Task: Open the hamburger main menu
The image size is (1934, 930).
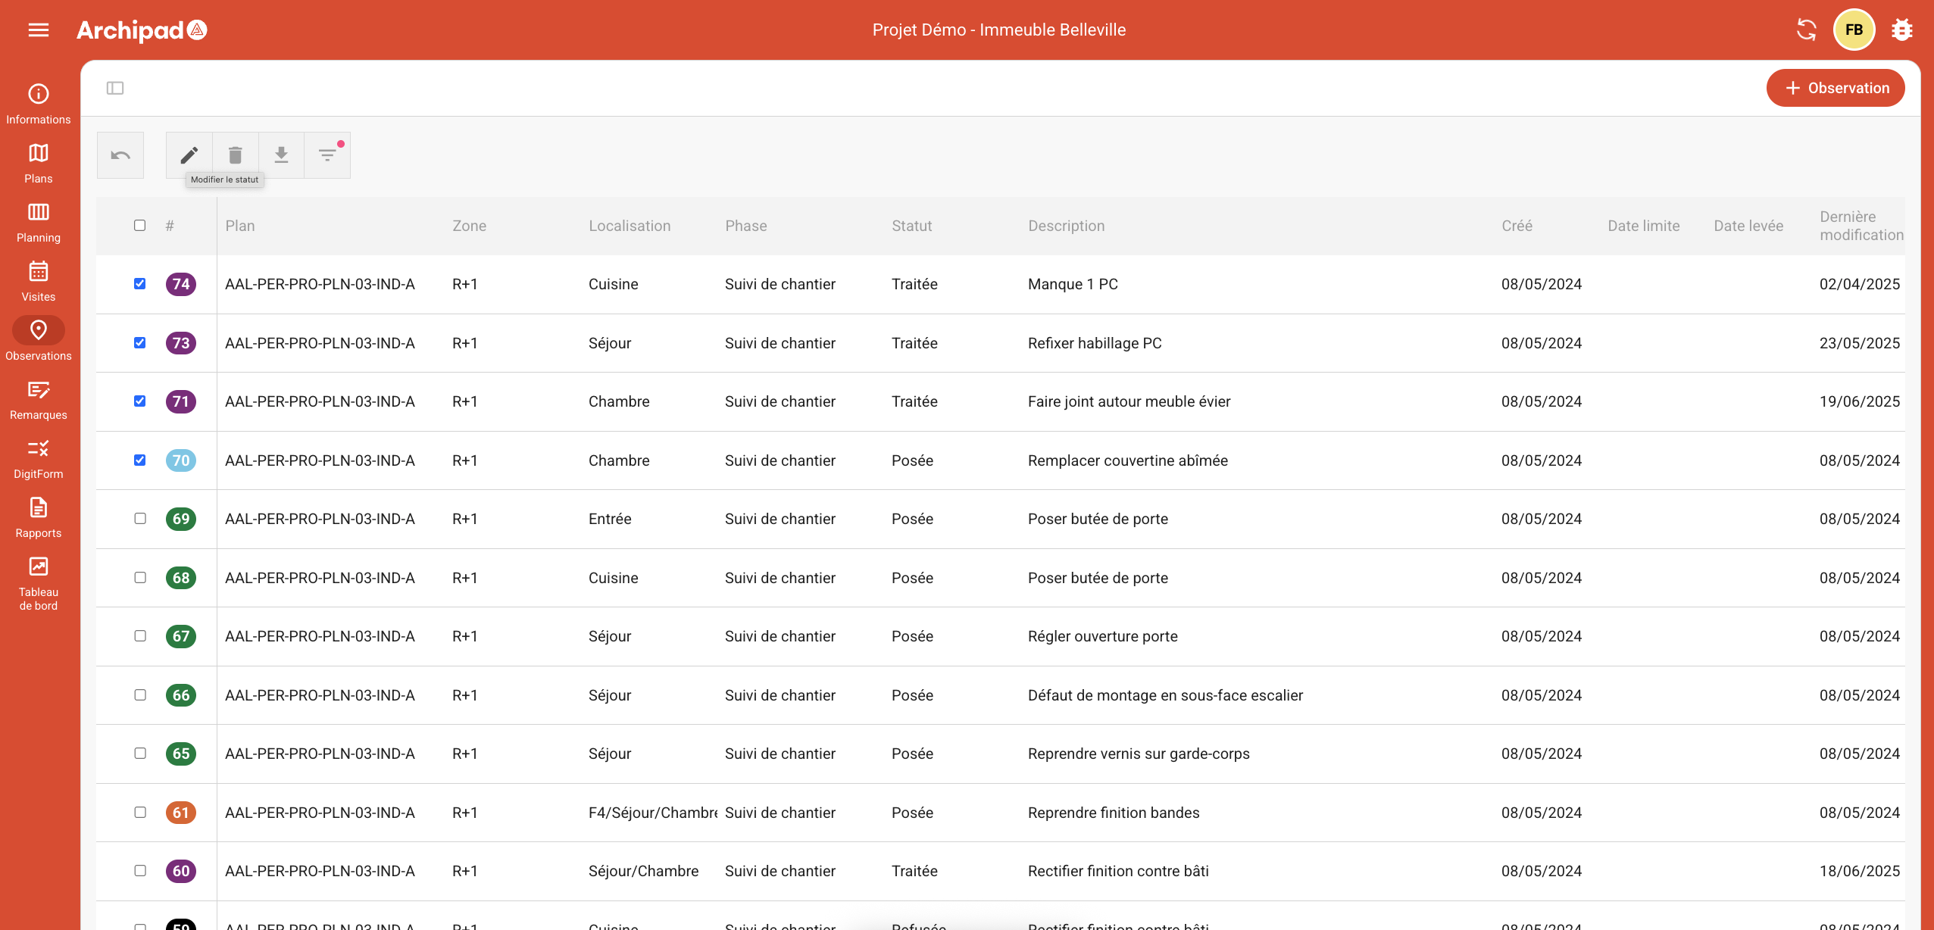Action: [x=39, y=30]
